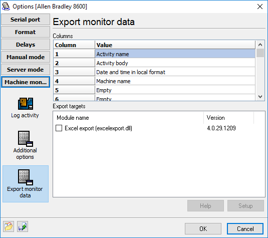
Task: Select the Machine mon... tab
Action: [x=25, y=82]
